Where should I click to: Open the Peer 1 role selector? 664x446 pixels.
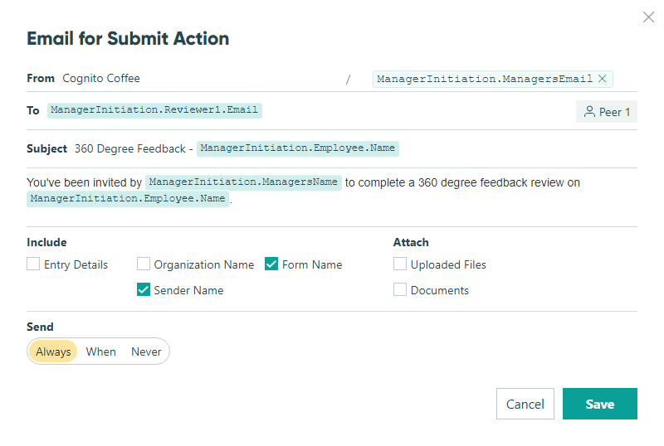607,112
